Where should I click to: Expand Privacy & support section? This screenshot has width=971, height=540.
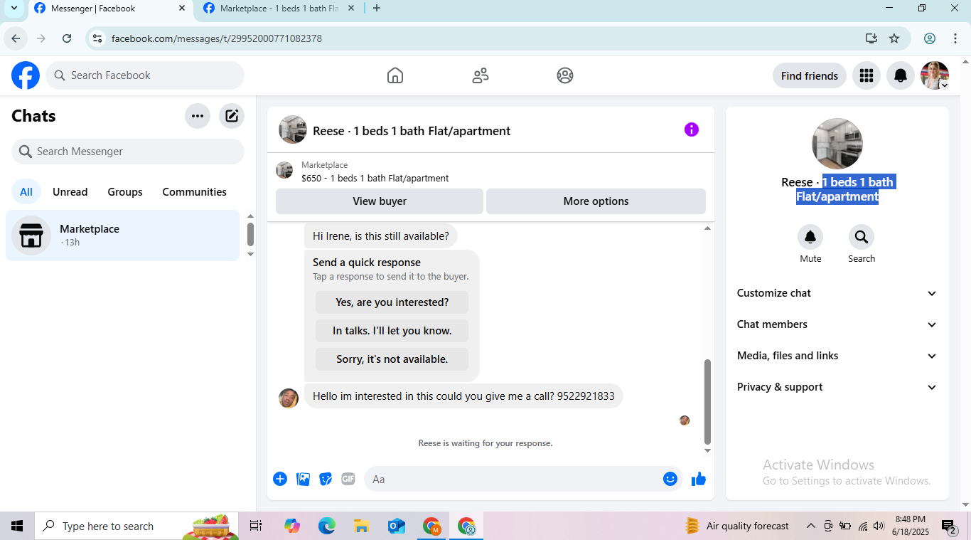[837, 387]
